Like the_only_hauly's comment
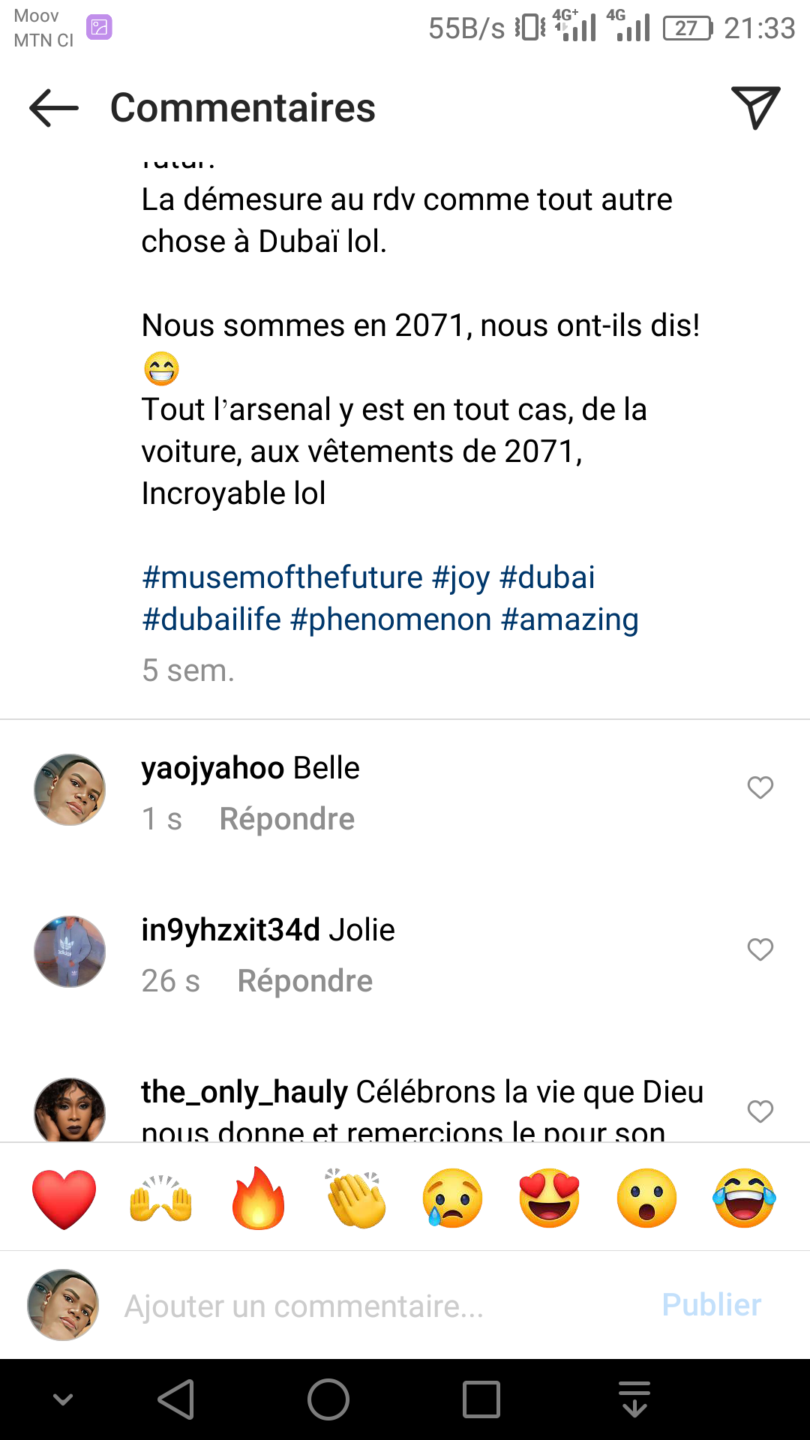The width and height of the screenshot is (810, 1440). click(760, 1111)
